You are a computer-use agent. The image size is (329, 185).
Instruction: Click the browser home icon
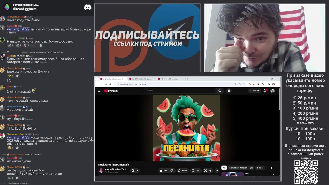[110, 84]
